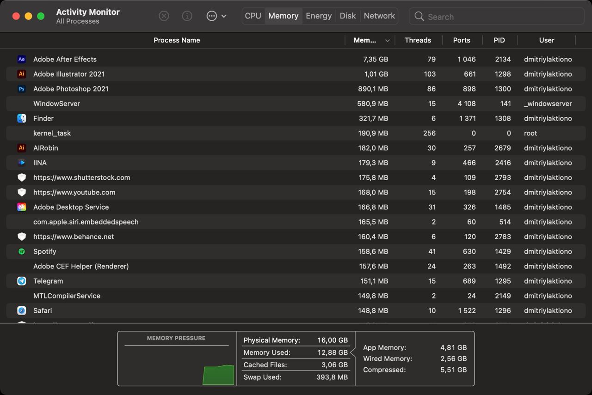Screen dimensions: 592x395
Task: Click the Compressed 5,51 GB value
Action: pyautogui.click(x=454, y=370)
